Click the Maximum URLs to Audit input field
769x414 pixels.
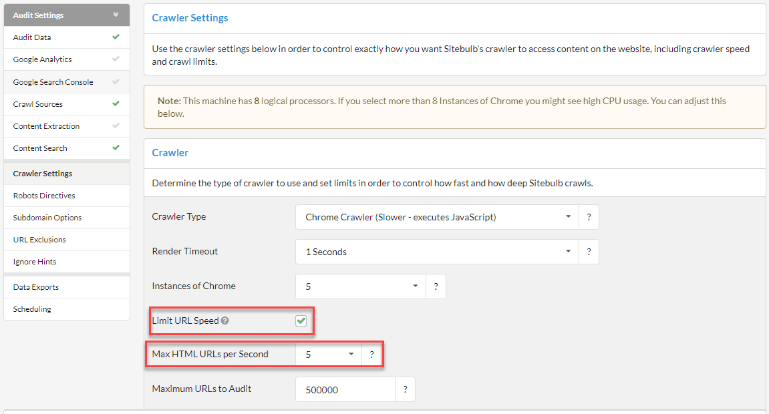point(345,389)
